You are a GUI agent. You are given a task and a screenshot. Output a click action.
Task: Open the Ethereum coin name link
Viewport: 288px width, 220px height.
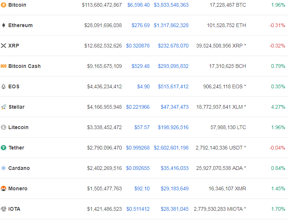tap(20, 25)
